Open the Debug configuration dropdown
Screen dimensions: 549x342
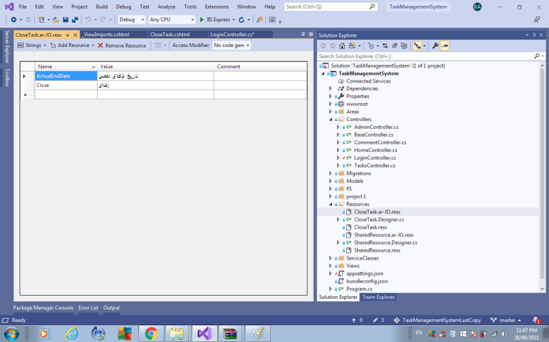pyautogui.click(x=131, y=20)
